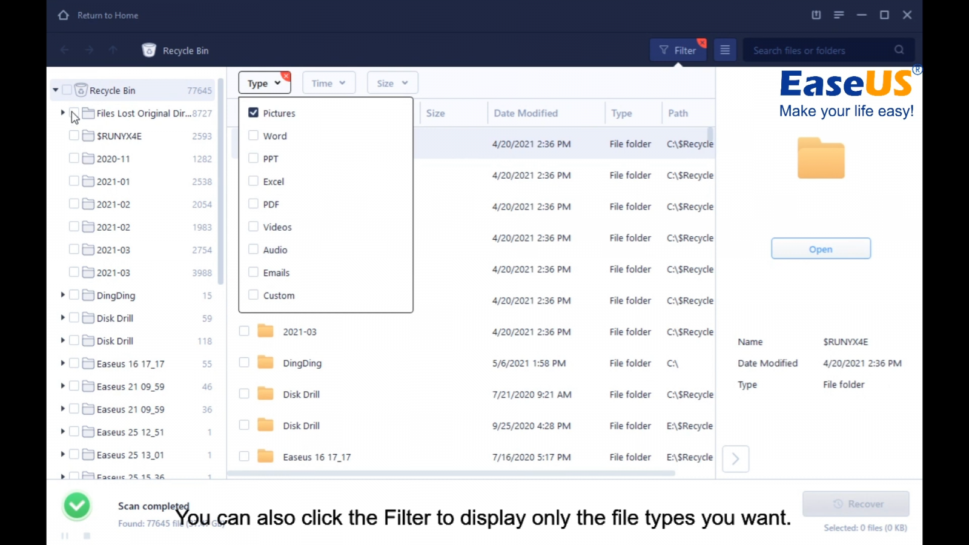
Task: Click the large folder preview thumbnail
Action: tap(821, 159)
